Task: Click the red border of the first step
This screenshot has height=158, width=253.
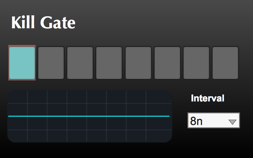Action: (x=22, y=46)
